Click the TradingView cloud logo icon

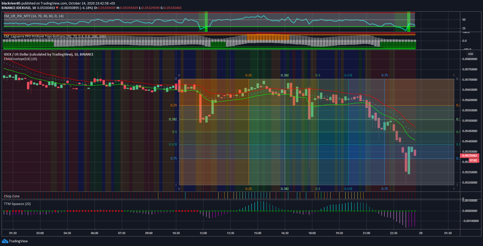point(5,241)
